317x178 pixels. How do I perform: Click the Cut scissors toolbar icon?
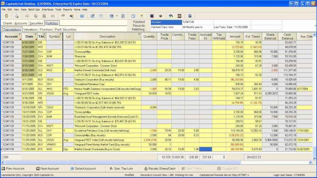click(27, 16)
